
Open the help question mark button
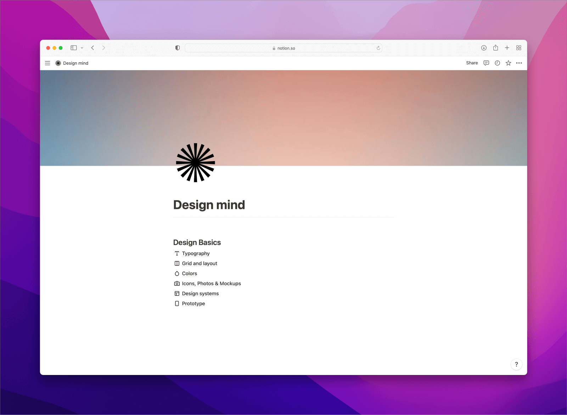tap(516, 364)
